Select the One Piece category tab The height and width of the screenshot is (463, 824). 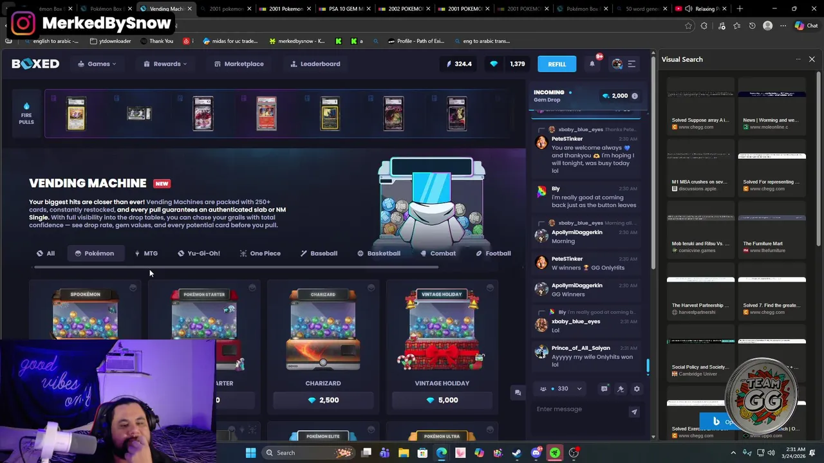point(260,253)
